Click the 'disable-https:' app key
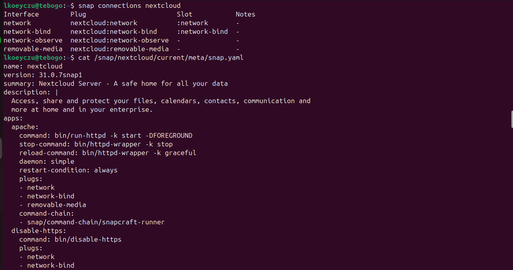Viewport: 513px width, 270px height. [39, 231]
